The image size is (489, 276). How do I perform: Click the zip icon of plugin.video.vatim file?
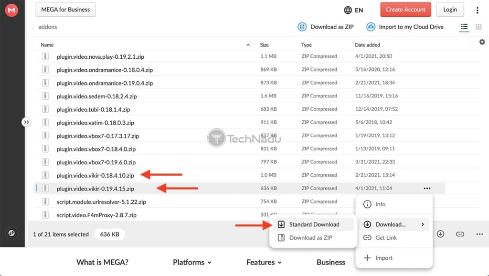coord(45,122)
